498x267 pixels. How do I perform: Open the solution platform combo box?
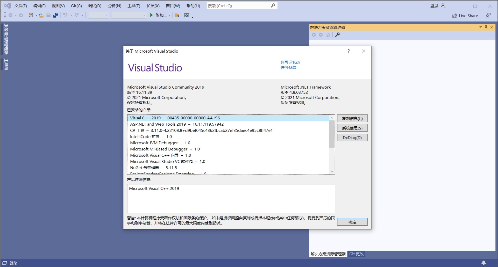pos(129,15)
